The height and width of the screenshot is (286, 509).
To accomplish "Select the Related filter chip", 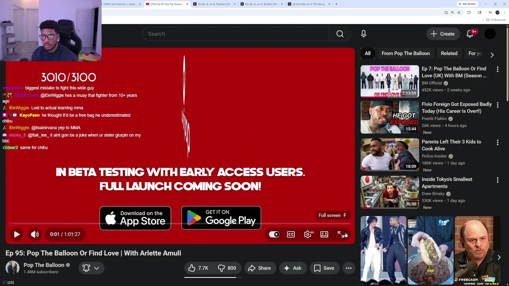I will (449, 53).
